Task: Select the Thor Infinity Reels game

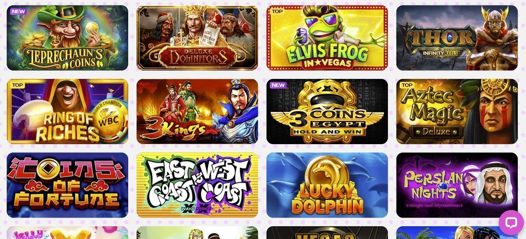Action: point(457,38)
